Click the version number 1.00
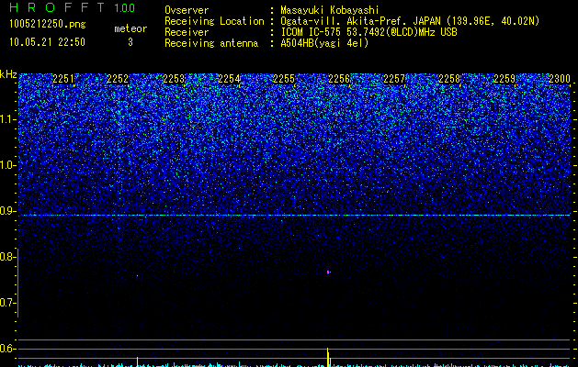Image resolution: width=578 pixels, height=367 pixels. [124, 8]
